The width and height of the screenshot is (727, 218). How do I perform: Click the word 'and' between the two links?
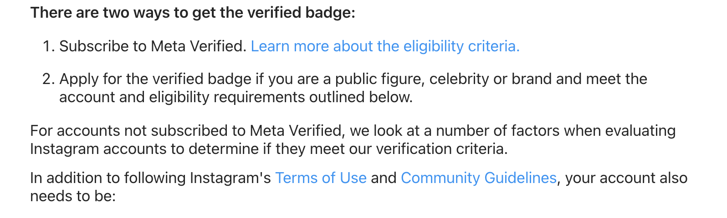384,178
